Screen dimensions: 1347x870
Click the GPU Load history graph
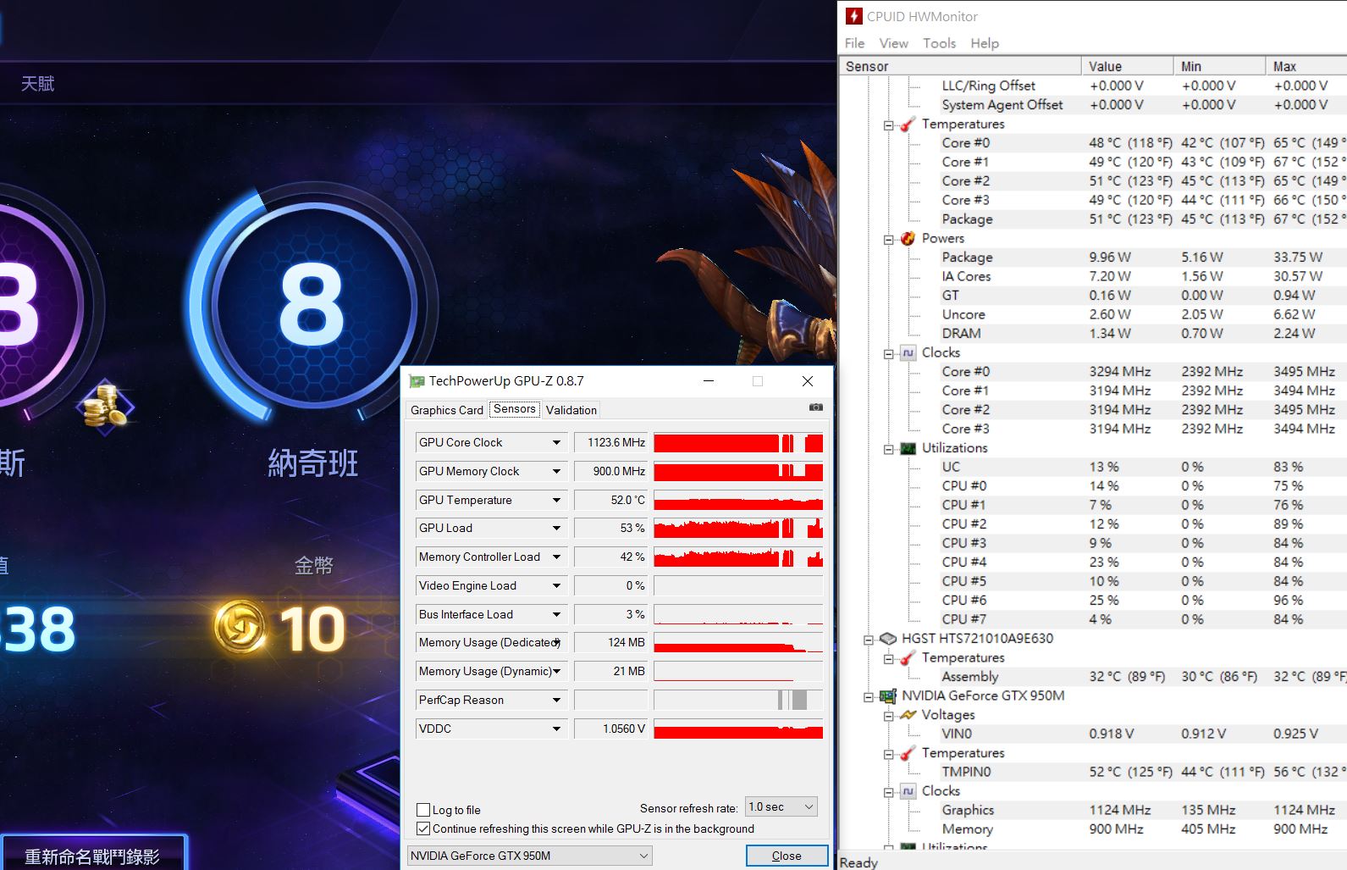[x=738, y=528]
